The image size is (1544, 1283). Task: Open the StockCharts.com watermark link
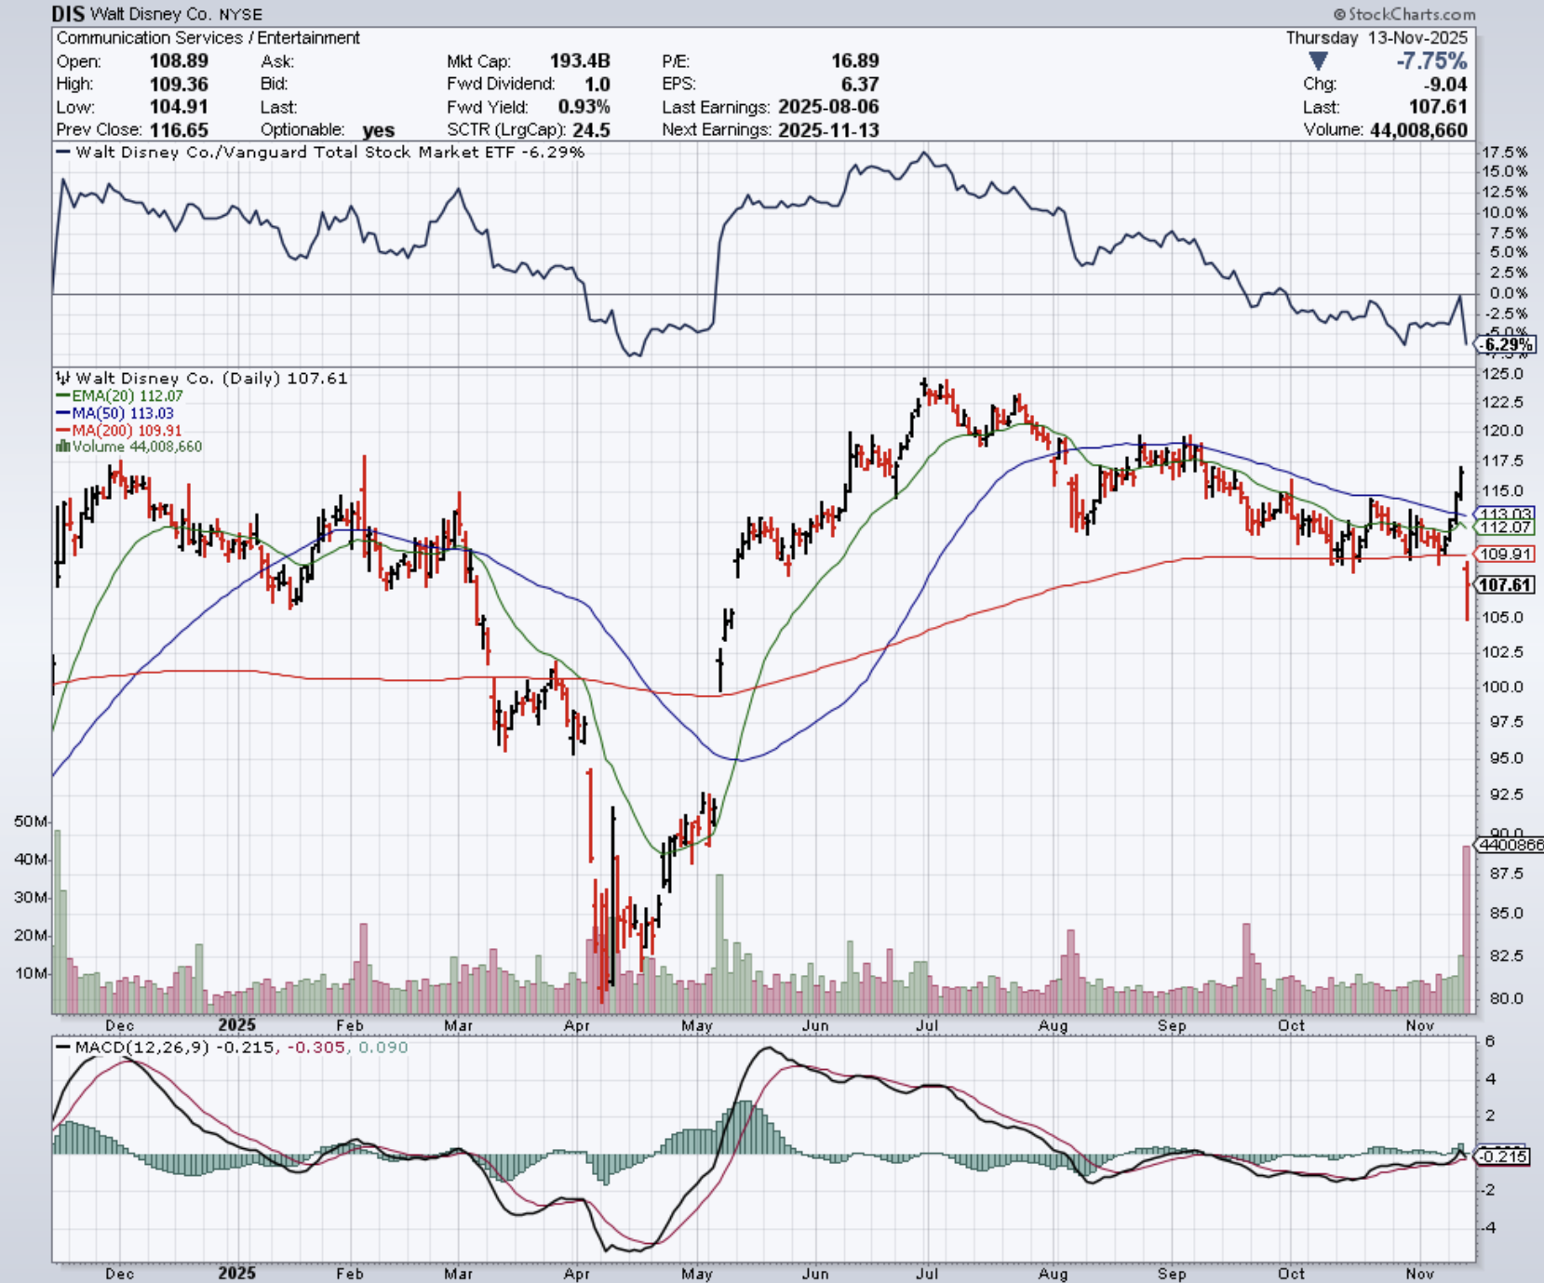click(x=1403, y=14)
